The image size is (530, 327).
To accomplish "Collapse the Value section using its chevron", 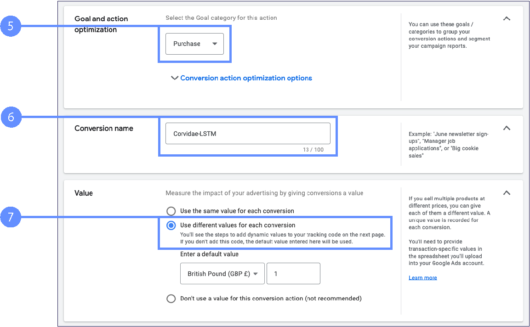I will 507,193.
